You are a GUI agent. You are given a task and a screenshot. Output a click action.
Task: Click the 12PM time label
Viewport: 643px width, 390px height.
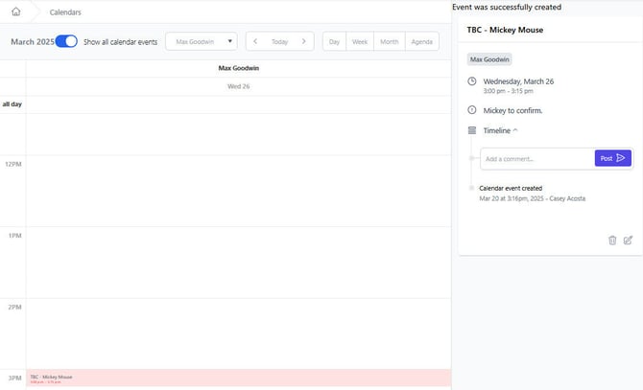click(x=13, y=164)
